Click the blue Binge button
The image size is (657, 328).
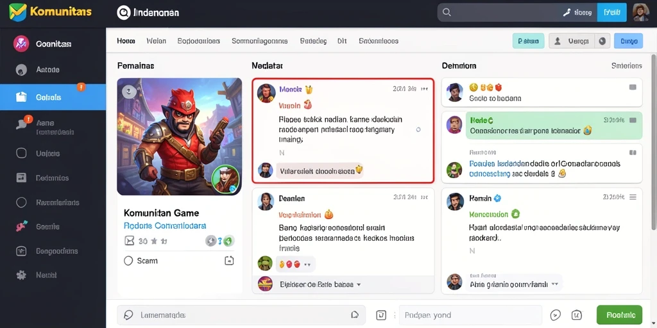[x=629, y=41]
